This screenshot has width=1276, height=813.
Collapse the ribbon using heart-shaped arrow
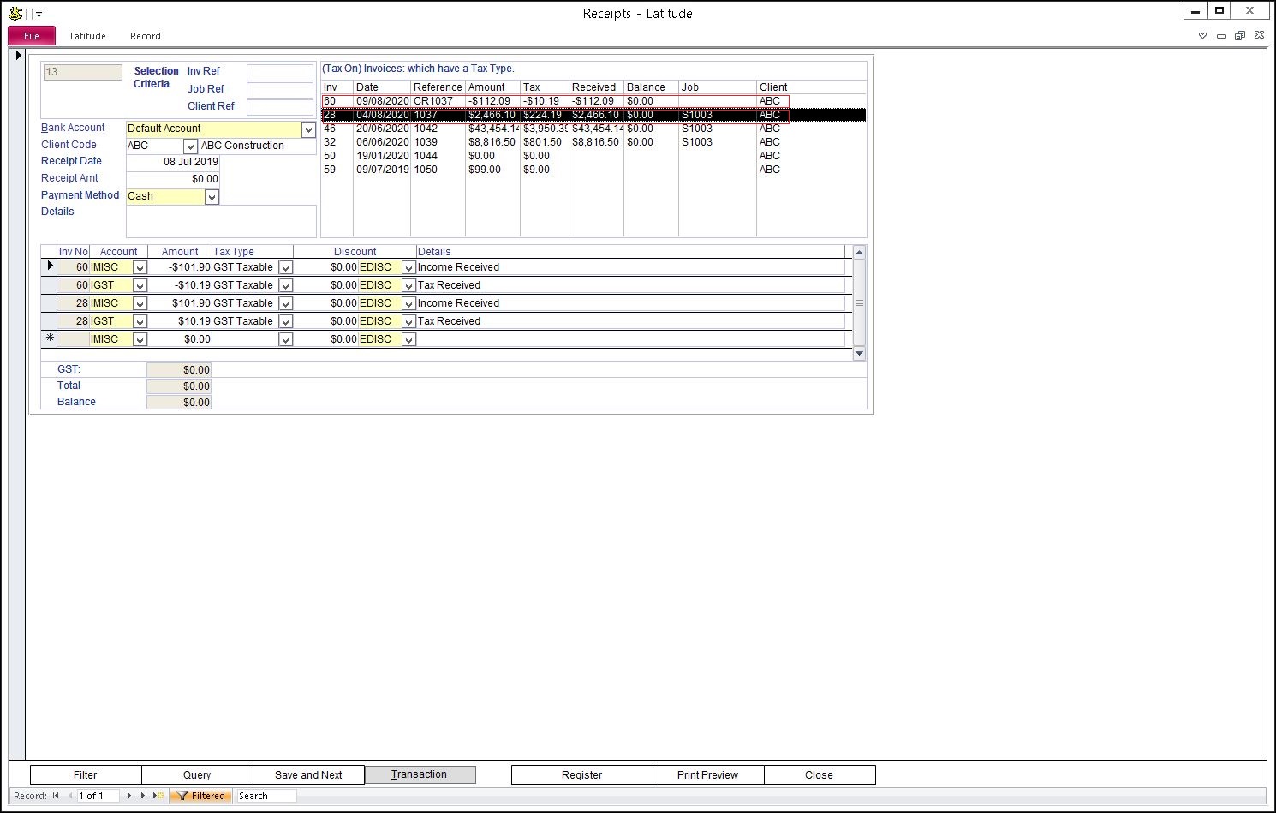pyautogui.click(x=1202, y=36)
